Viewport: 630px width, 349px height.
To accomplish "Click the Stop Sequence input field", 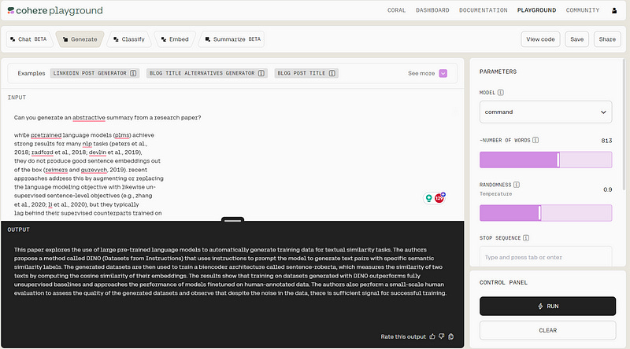I will [x=546, y=257].
